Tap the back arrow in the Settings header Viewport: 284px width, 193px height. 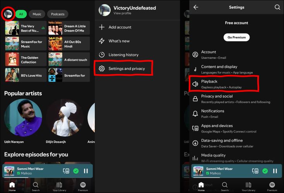pos(196,7)
